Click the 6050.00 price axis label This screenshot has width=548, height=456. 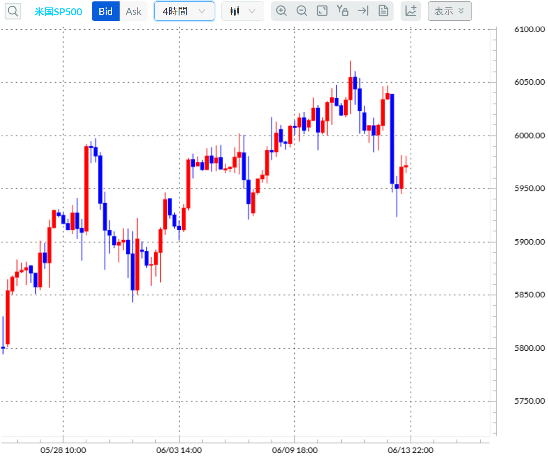coord(529,82)
